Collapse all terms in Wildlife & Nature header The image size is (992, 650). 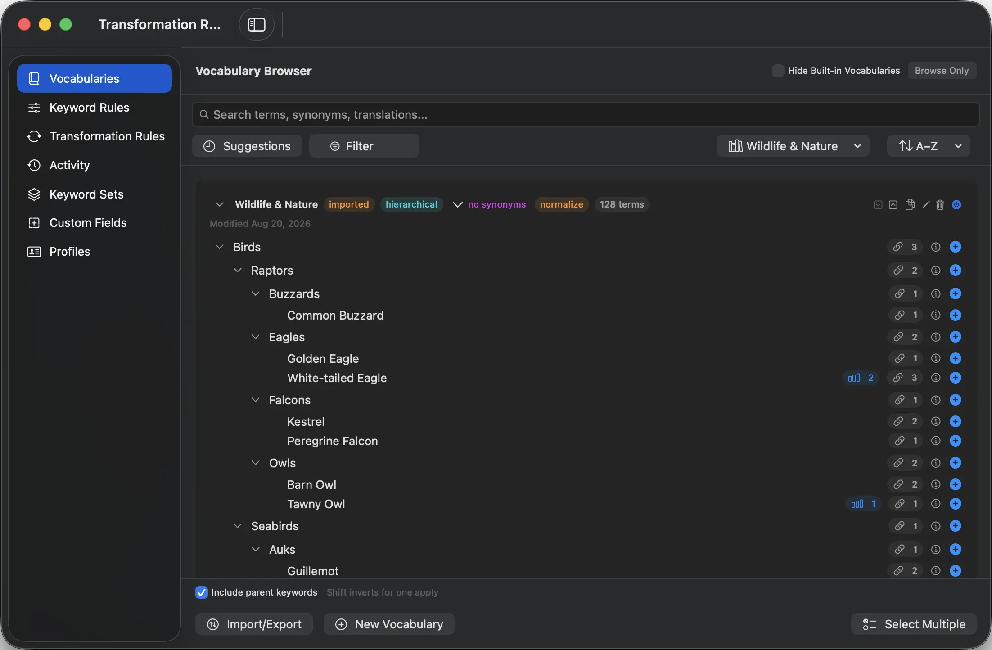pyautogui.click(x=893, y=205)
